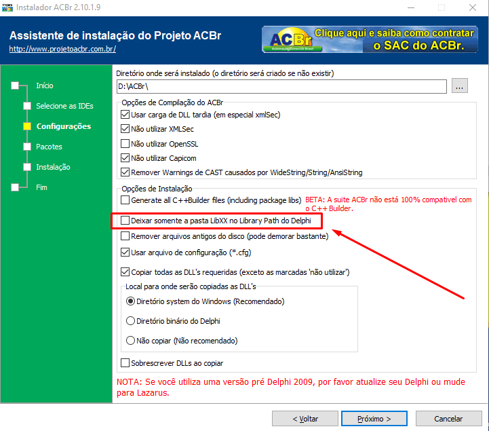489x431 pixels.
Task: Click Selecione as IDEs step
Action: (64, 106)
